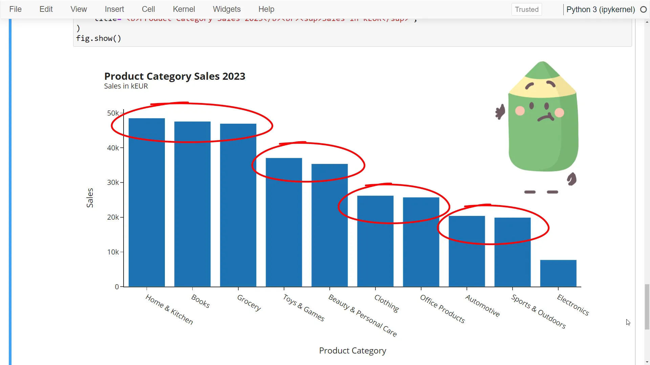
Task: Click the kernel status indicator circle
Action: [x=644, y=9]
